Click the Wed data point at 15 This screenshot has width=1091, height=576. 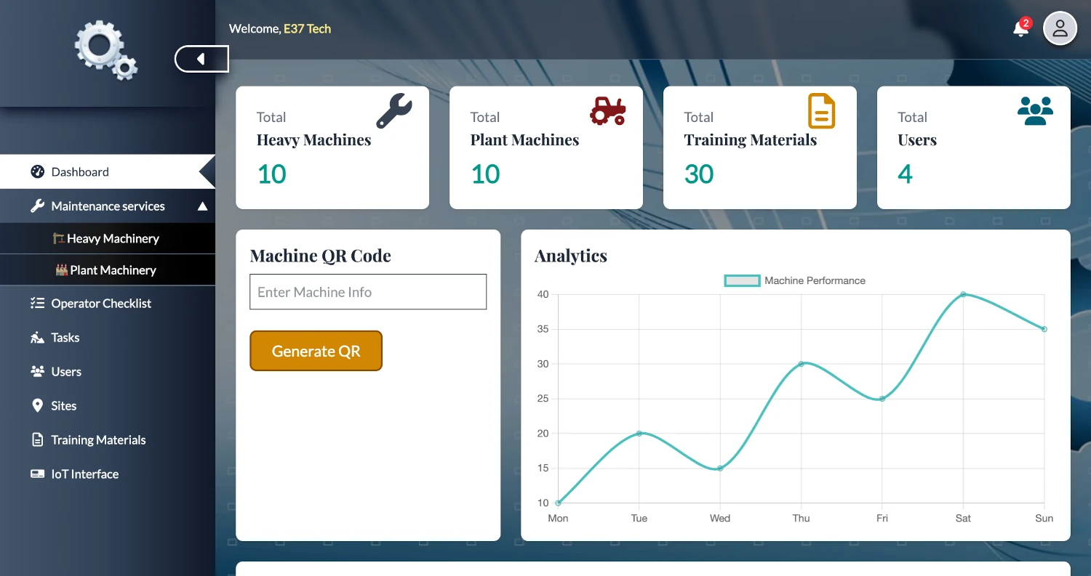[720, 468]
